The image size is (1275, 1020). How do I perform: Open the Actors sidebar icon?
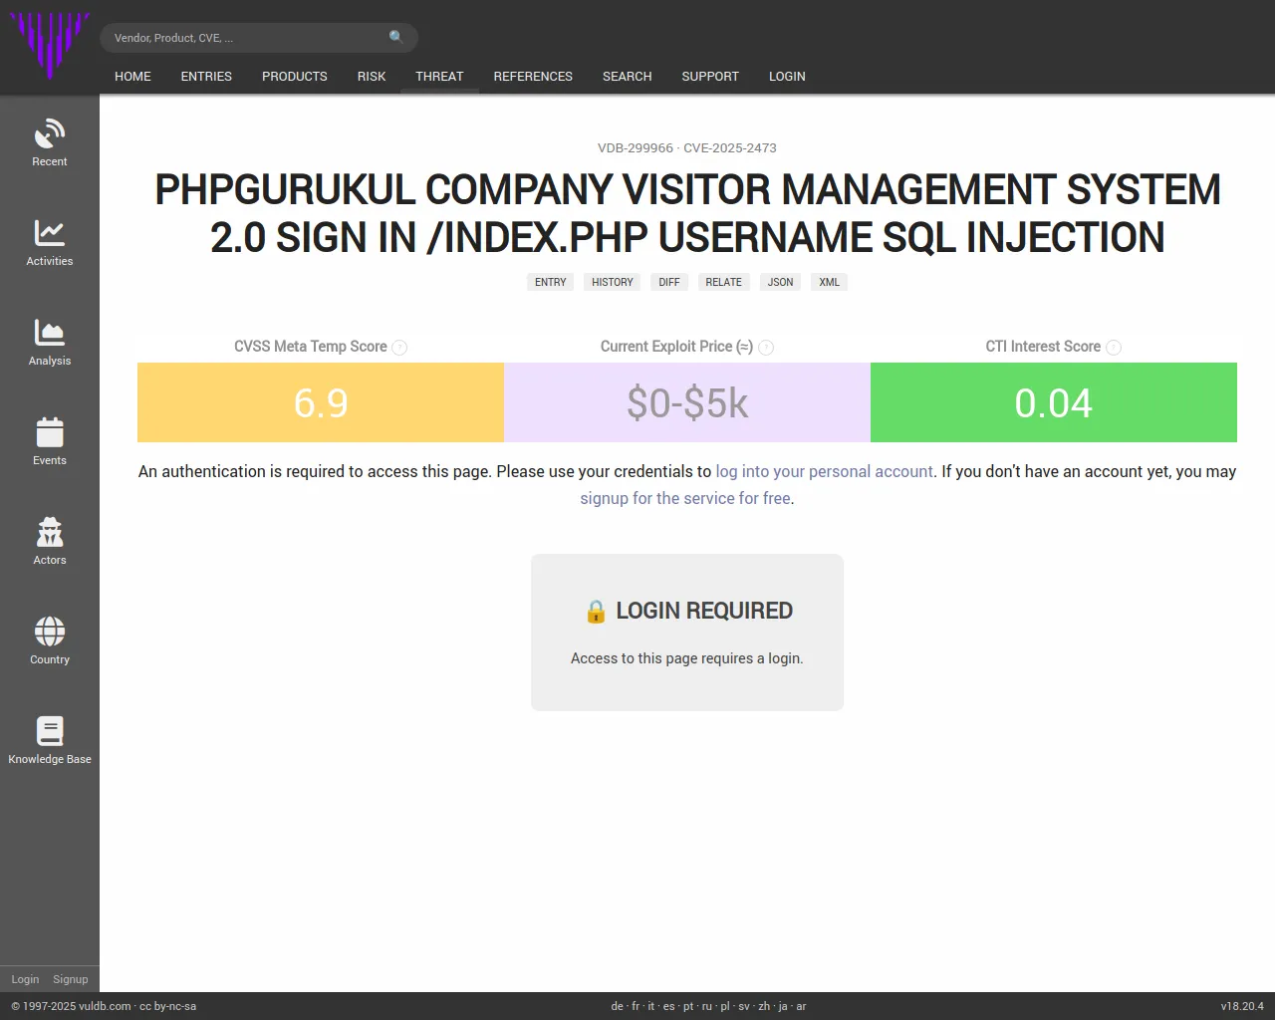[x=50, y=532]
